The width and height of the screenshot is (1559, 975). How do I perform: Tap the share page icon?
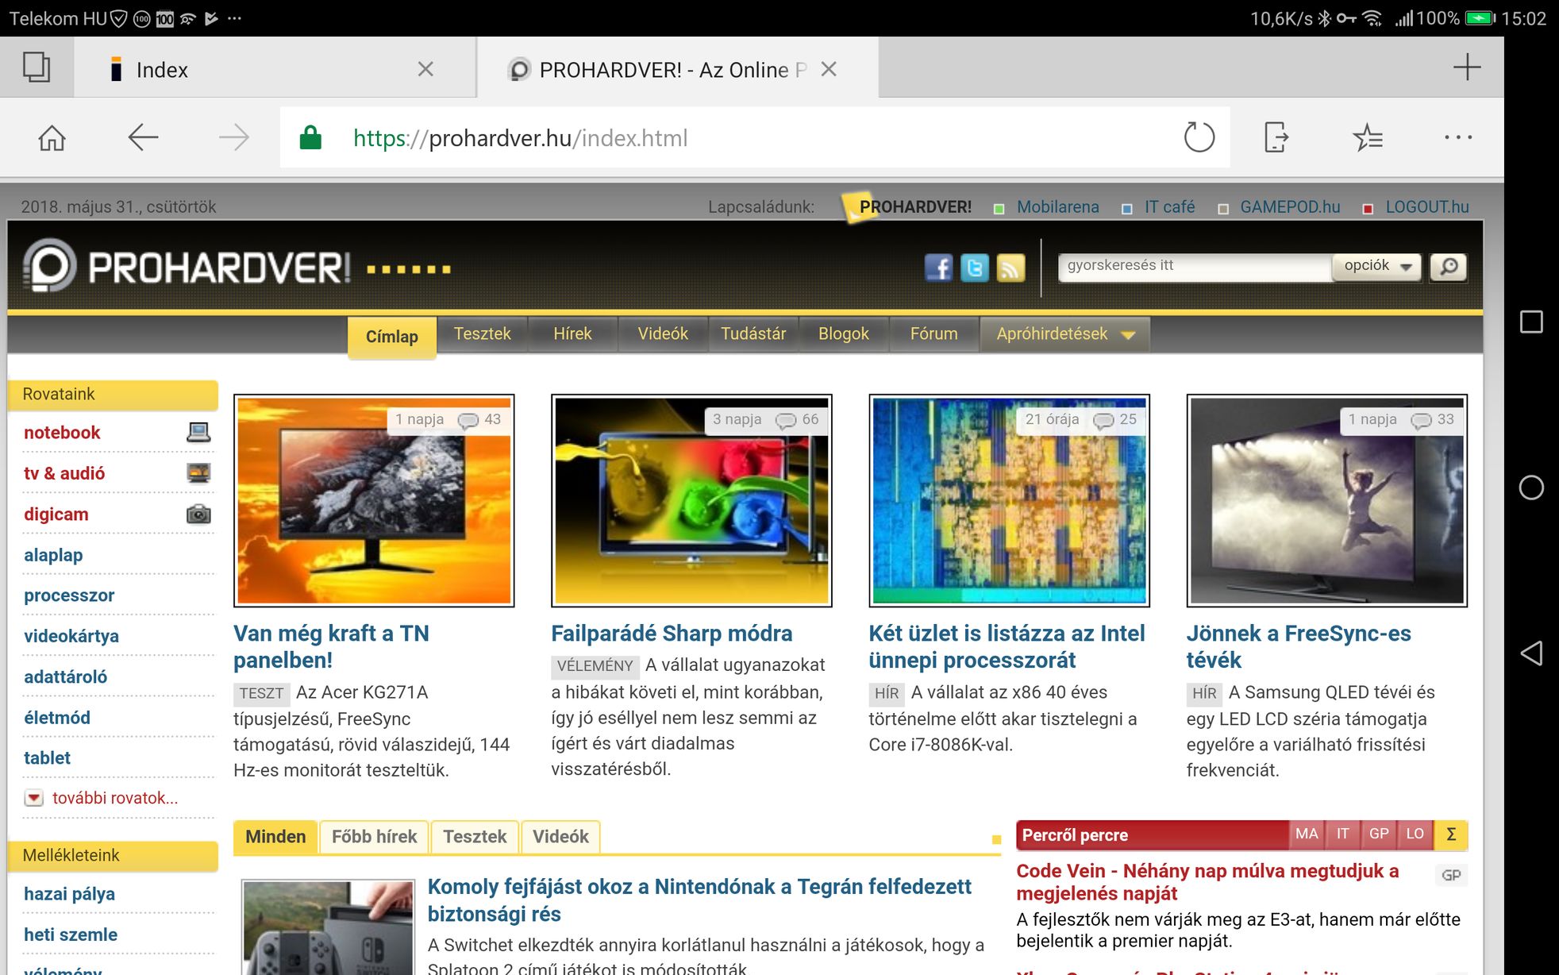pos(1276,137)
